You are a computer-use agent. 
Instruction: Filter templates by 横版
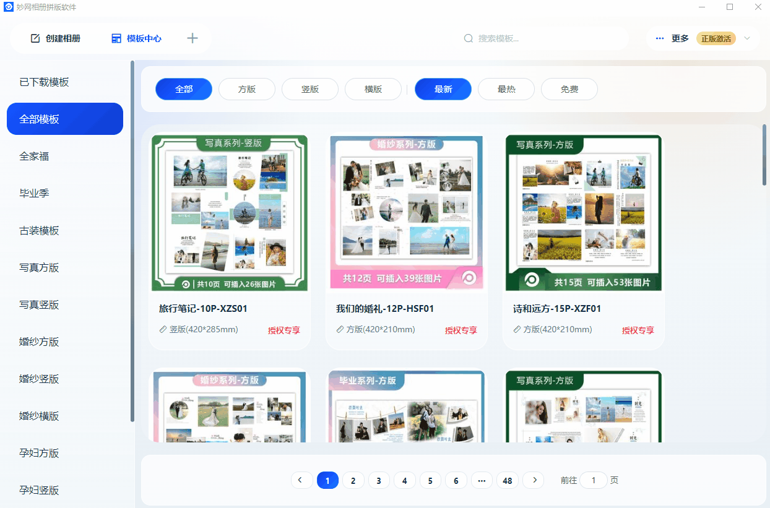[x=373, y=89]
